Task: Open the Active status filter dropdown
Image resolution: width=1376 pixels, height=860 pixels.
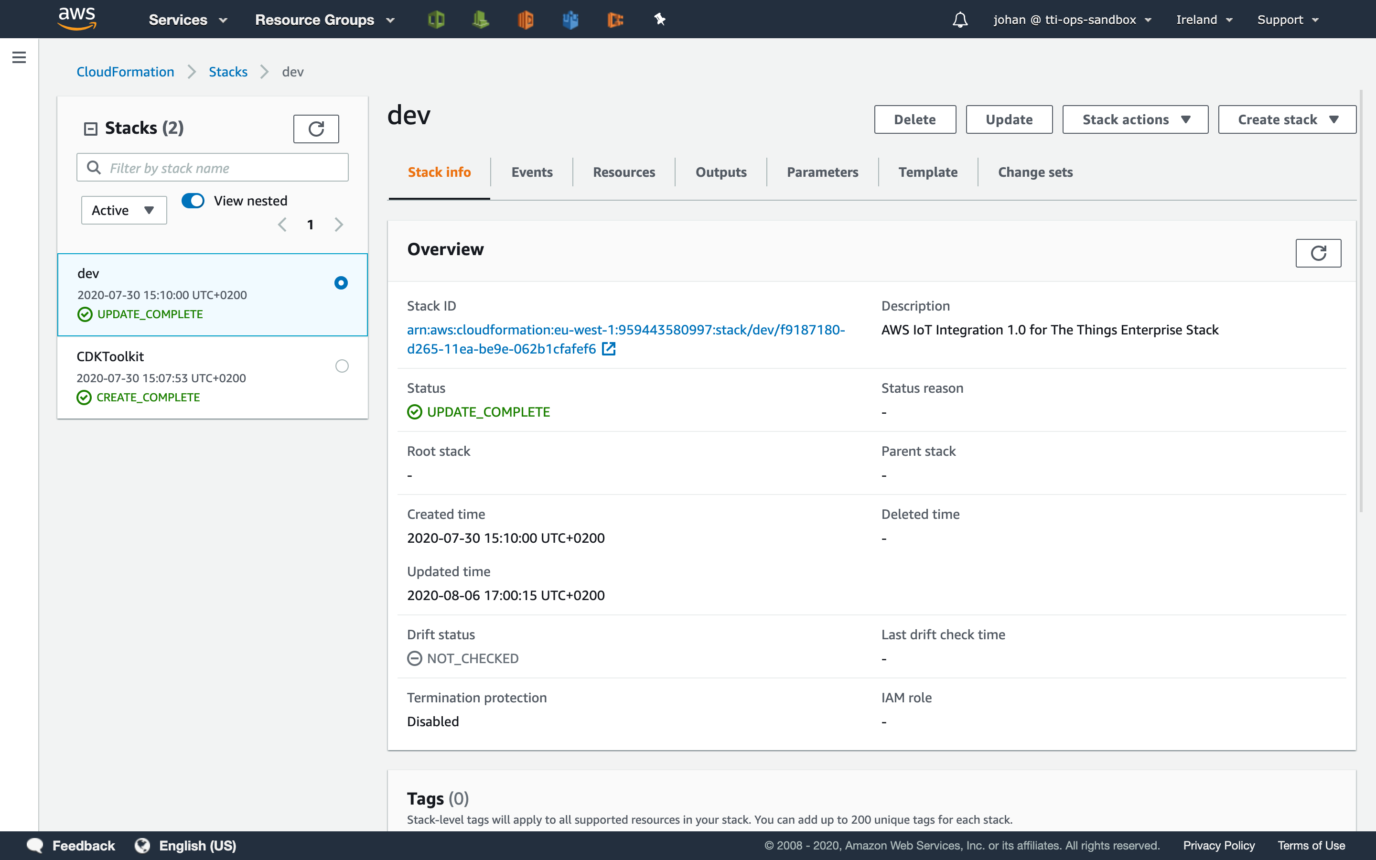Action: pos(123,210)
